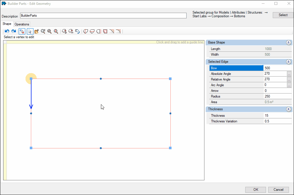This screenshot has height=195, width=294.
Task: Click the remove vertex icon
Action: pyautogui.click(x=71, y=31)
